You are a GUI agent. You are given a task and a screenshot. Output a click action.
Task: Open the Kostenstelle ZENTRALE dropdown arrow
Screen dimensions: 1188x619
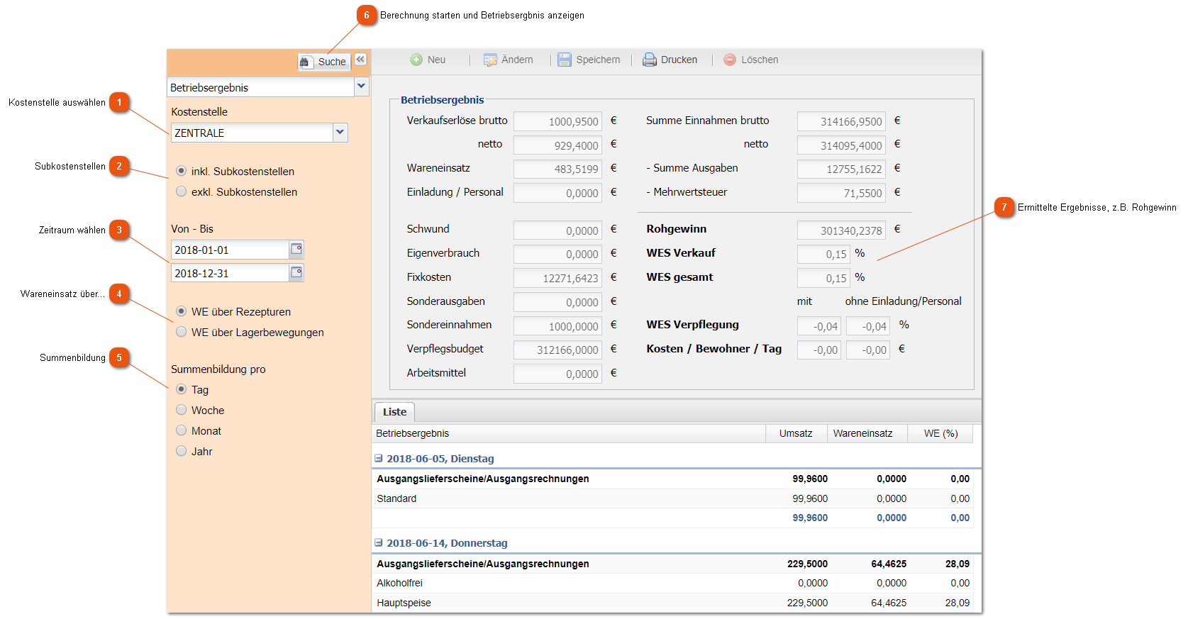pos(340,133)
